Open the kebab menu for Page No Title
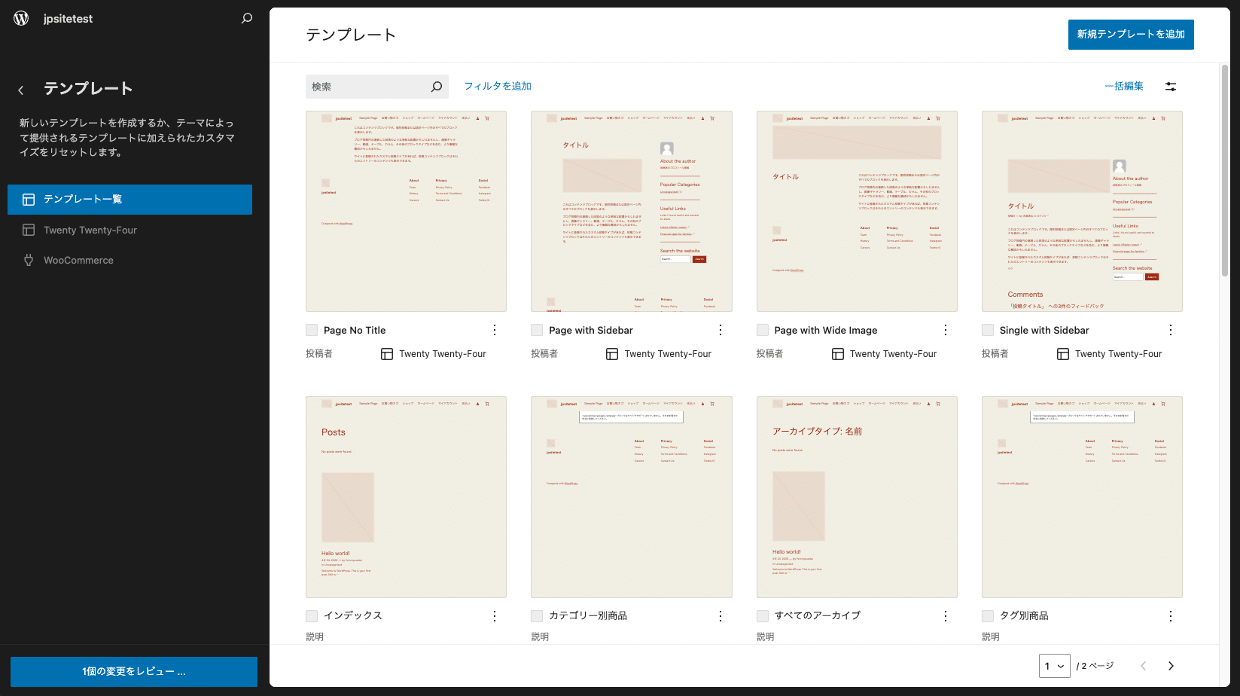The height and width of the screenshot is (696, 1240). coord(495,330)
